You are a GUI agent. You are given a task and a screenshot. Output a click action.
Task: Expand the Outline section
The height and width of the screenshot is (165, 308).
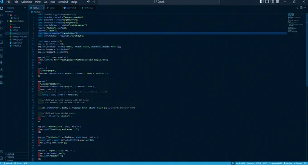click(17, 154)
